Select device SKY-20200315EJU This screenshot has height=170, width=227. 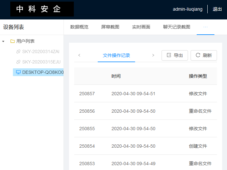[41, 62]
